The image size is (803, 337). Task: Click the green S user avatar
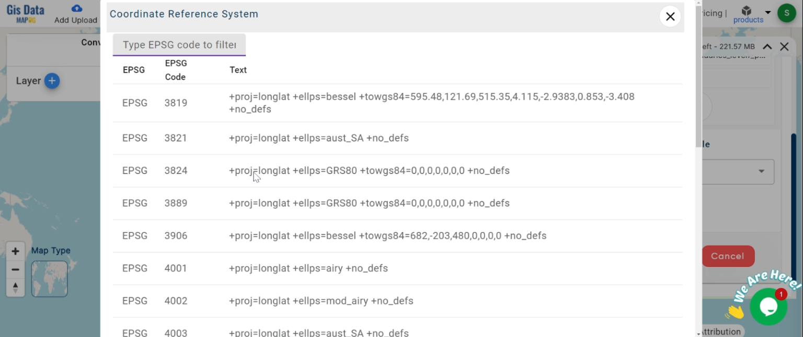(786, 13)
